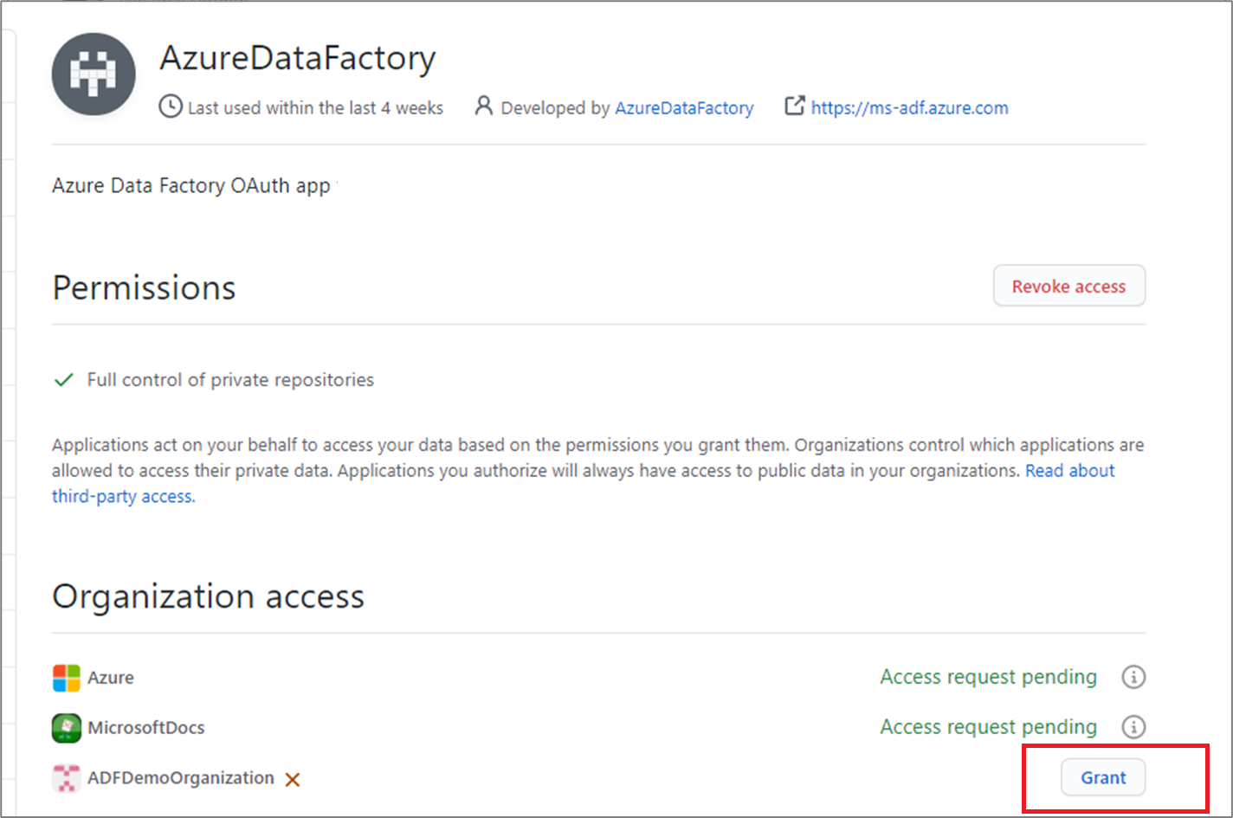The height and width of the screenshot is (818, 1233).
Task: Click the person icon next to developer info
Action: click(483, 106)
